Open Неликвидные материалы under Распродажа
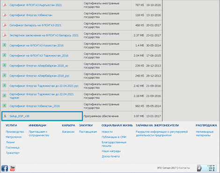Screen dimensions: 220x173 pyautogui.click(x=205, y=134)
